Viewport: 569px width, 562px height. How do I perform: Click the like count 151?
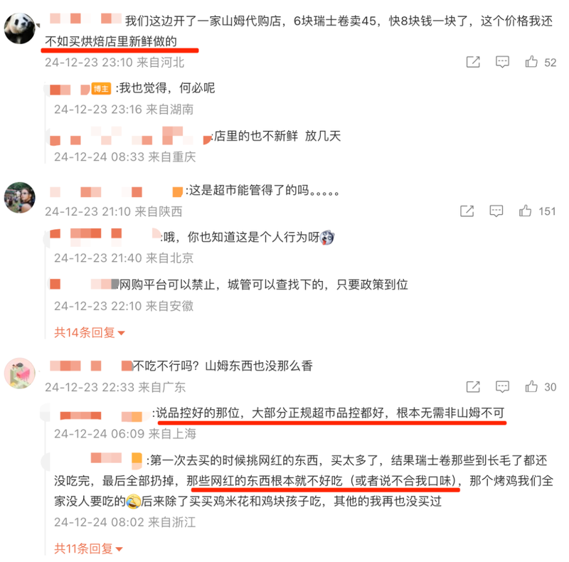tap(547, 211)
